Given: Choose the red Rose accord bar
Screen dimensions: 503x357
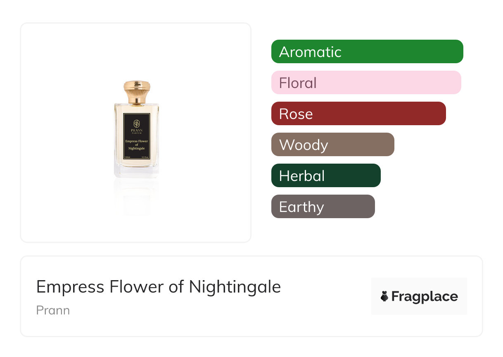Looking at the screenshot, I should click(x=358, y=114).
